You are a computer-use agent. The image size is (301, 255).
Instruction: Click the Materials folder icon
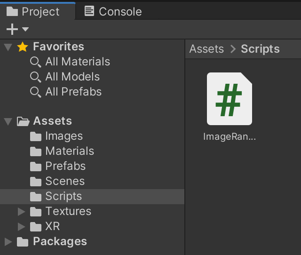pyautogui.click(x=36, y=151)
